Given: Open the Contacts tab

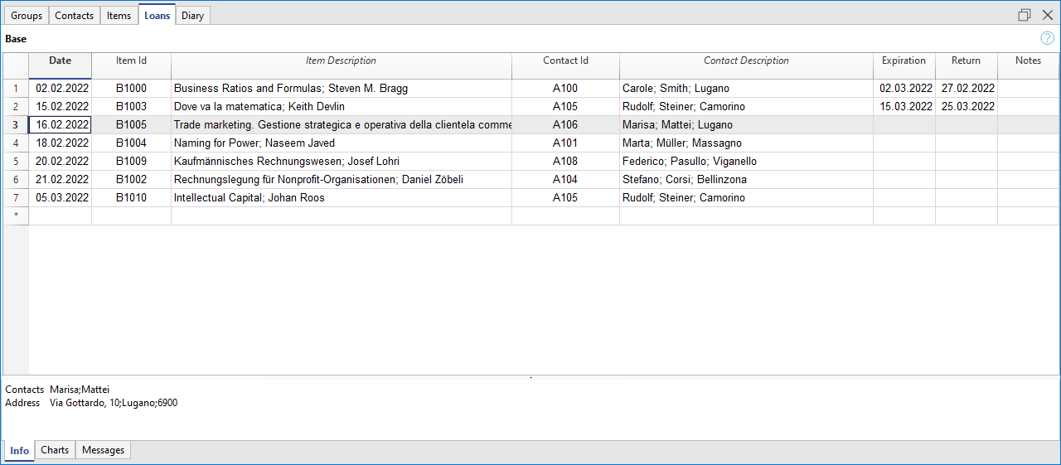Looking at the screenshot, I should 75,16.
